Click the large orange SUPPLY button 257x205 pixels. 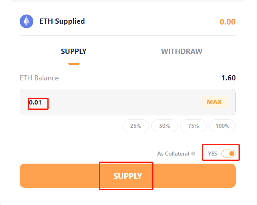[128, 176]
